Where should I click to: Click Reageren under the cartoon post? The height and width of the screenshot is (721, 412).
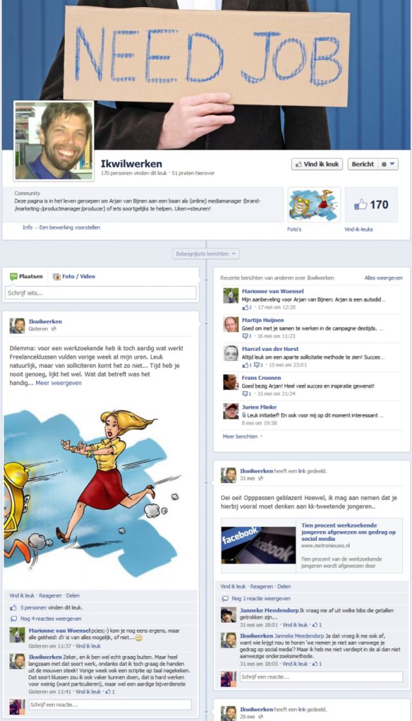(50, 595)
